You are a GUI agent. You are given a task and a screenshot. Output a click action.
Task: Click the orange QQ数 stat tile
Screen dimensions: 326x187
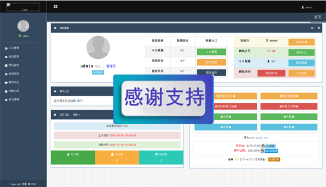[x=117, y=157]
